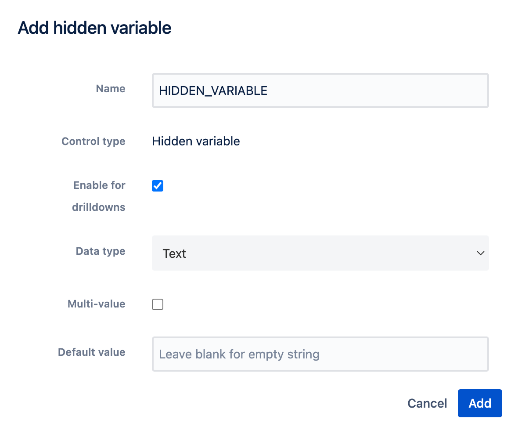This screenshot has width=518, height=434.
Task: Click the Multi-value label
Action: pyautogui.click(x=96, y=304)
